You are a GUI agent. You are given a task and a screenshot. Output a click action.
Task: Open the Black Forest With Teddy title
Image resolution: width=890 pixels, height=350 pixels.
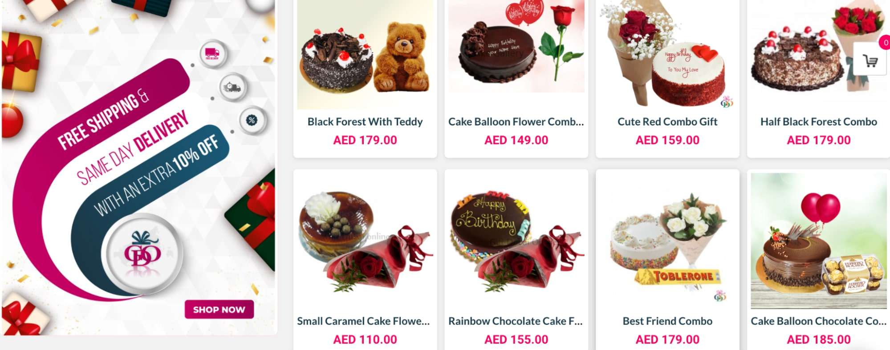point(365,122)
